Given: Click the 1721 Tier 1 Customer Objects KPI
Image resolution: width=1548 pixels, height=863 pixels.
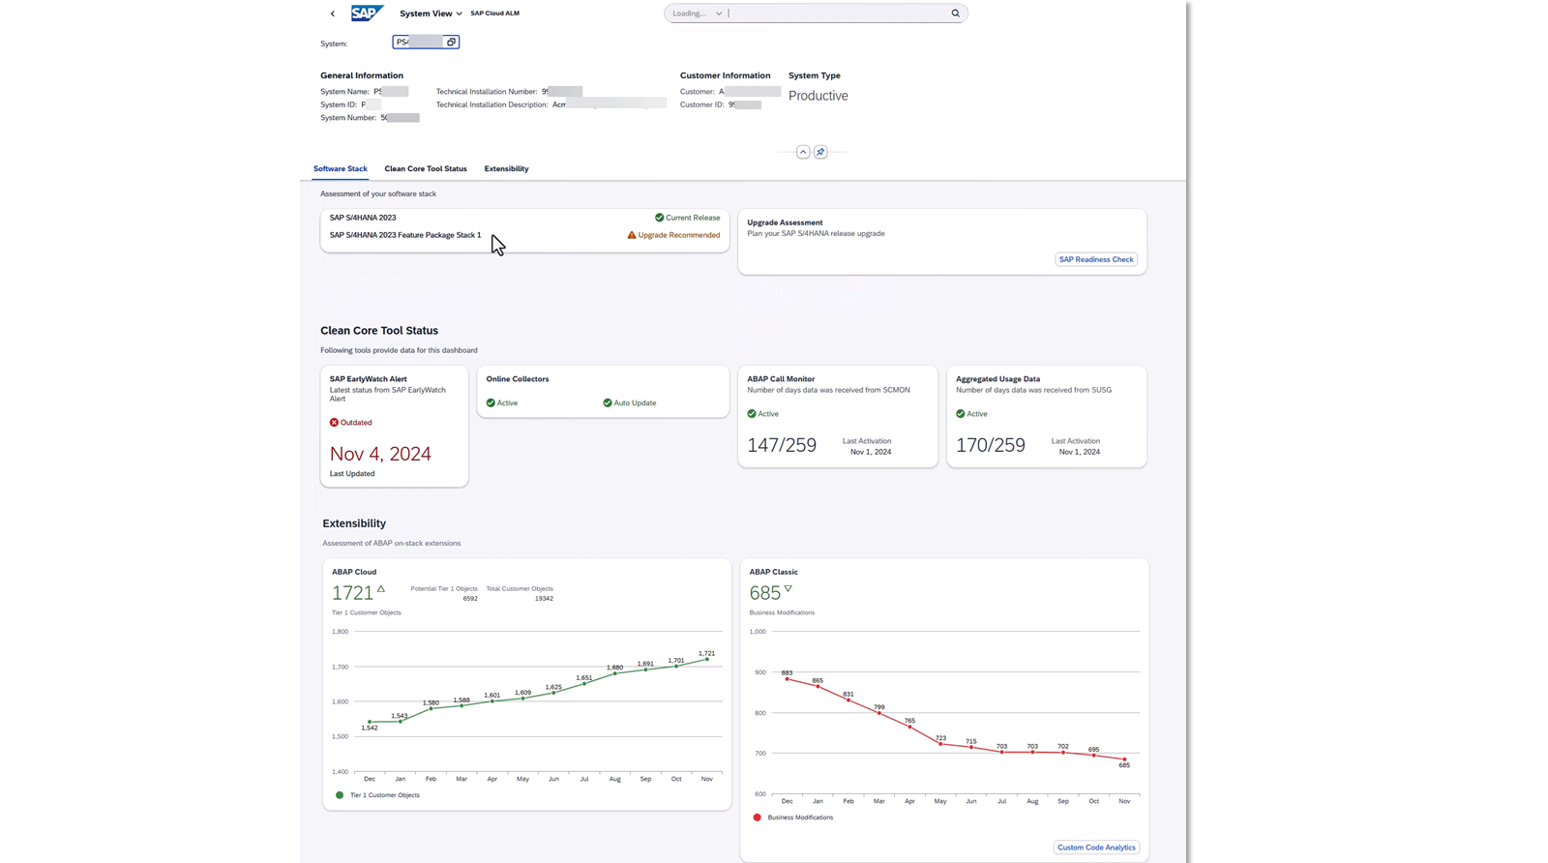Looking at the screenshot, I should tap(352, 593).
